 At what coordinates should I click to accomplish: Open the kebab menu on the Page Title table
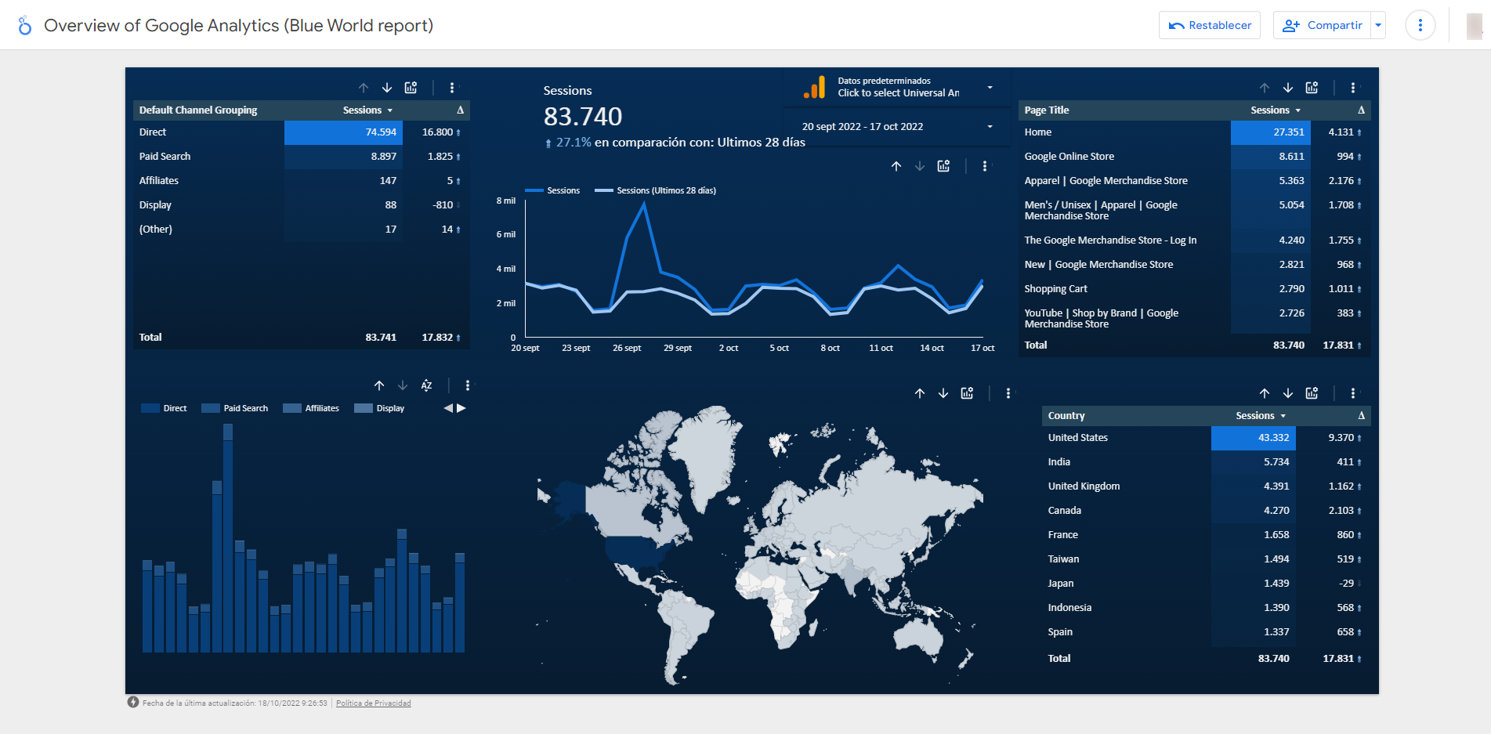tap(1353, 88)
